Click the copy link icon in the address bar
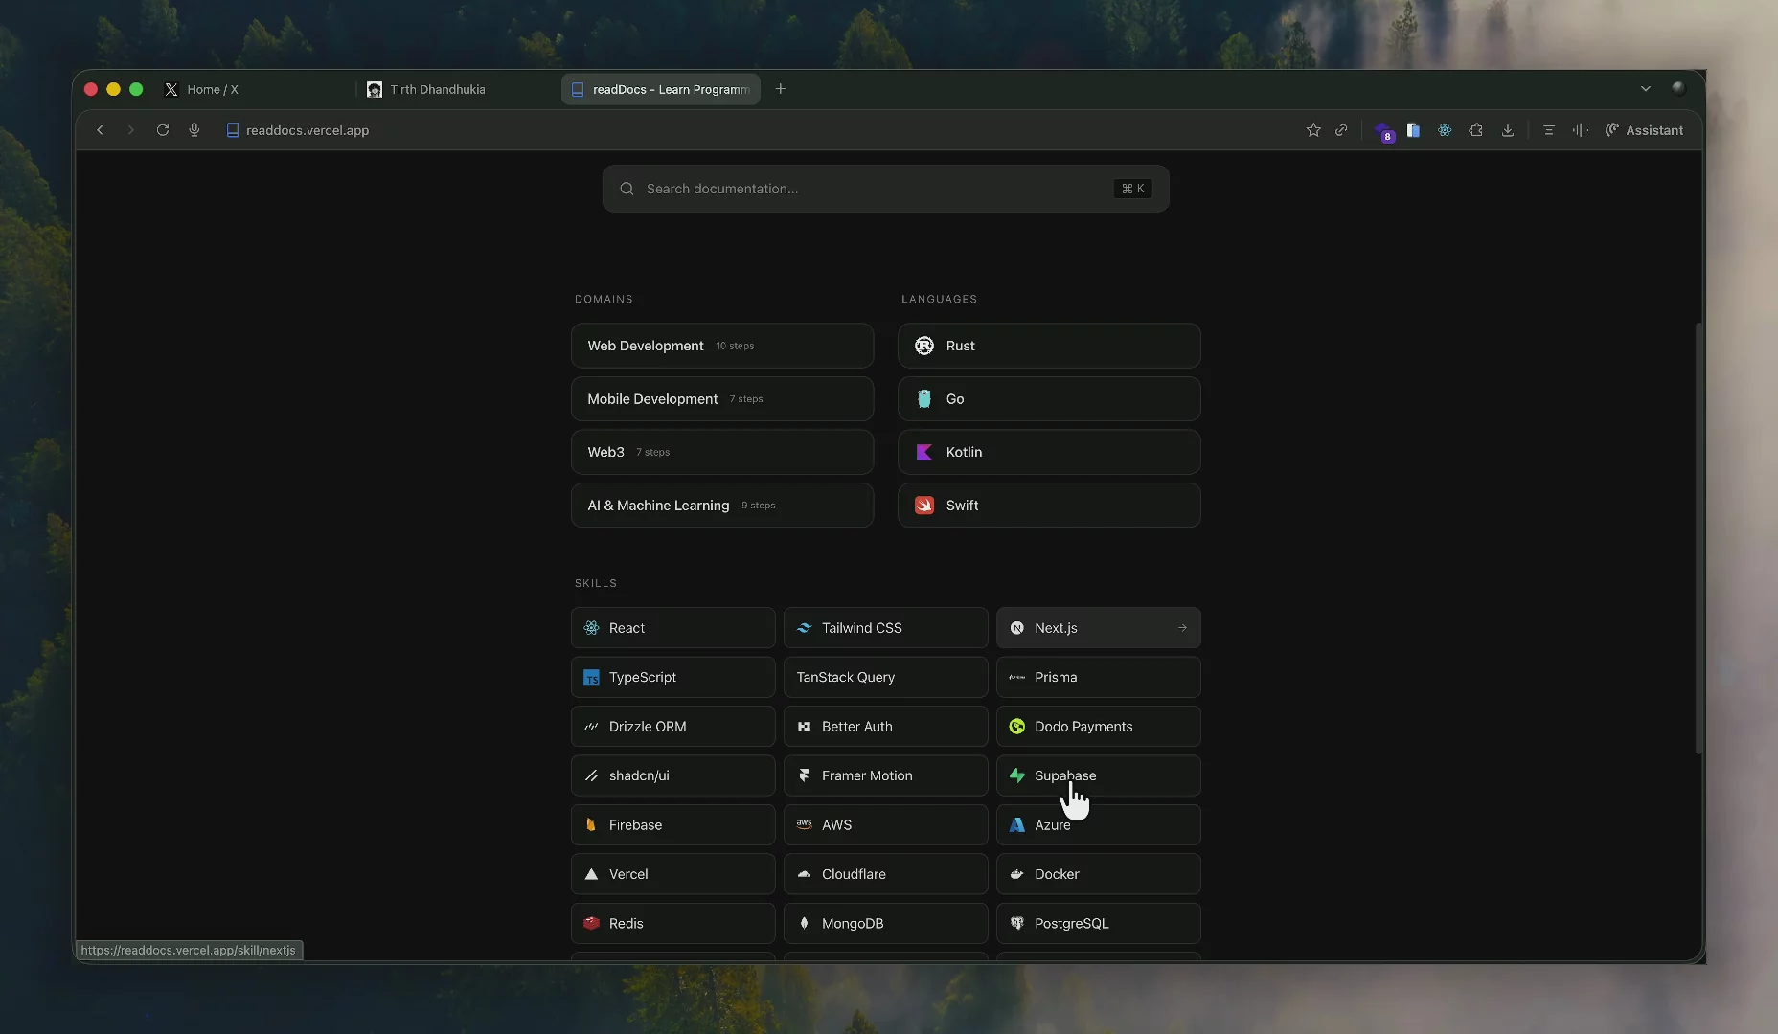The height and width of the screenshot is (1034, 1778). pyautogui.click(x=1341, y=130)
